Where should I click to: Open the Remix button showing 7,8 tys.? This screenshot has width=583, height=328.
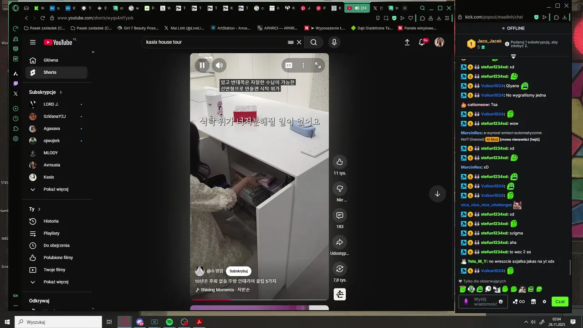[340, 268]
